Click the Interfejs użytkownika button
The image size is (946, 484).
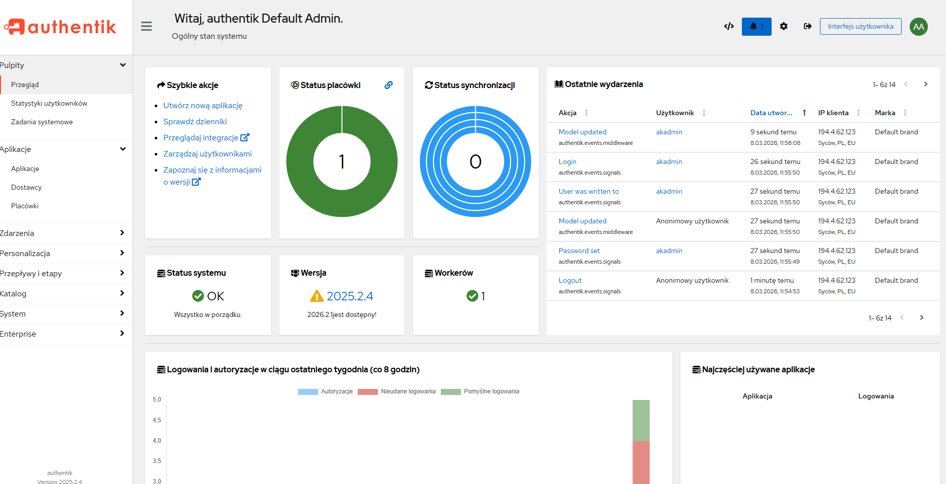pyautogui.click(x=860, y=26)
